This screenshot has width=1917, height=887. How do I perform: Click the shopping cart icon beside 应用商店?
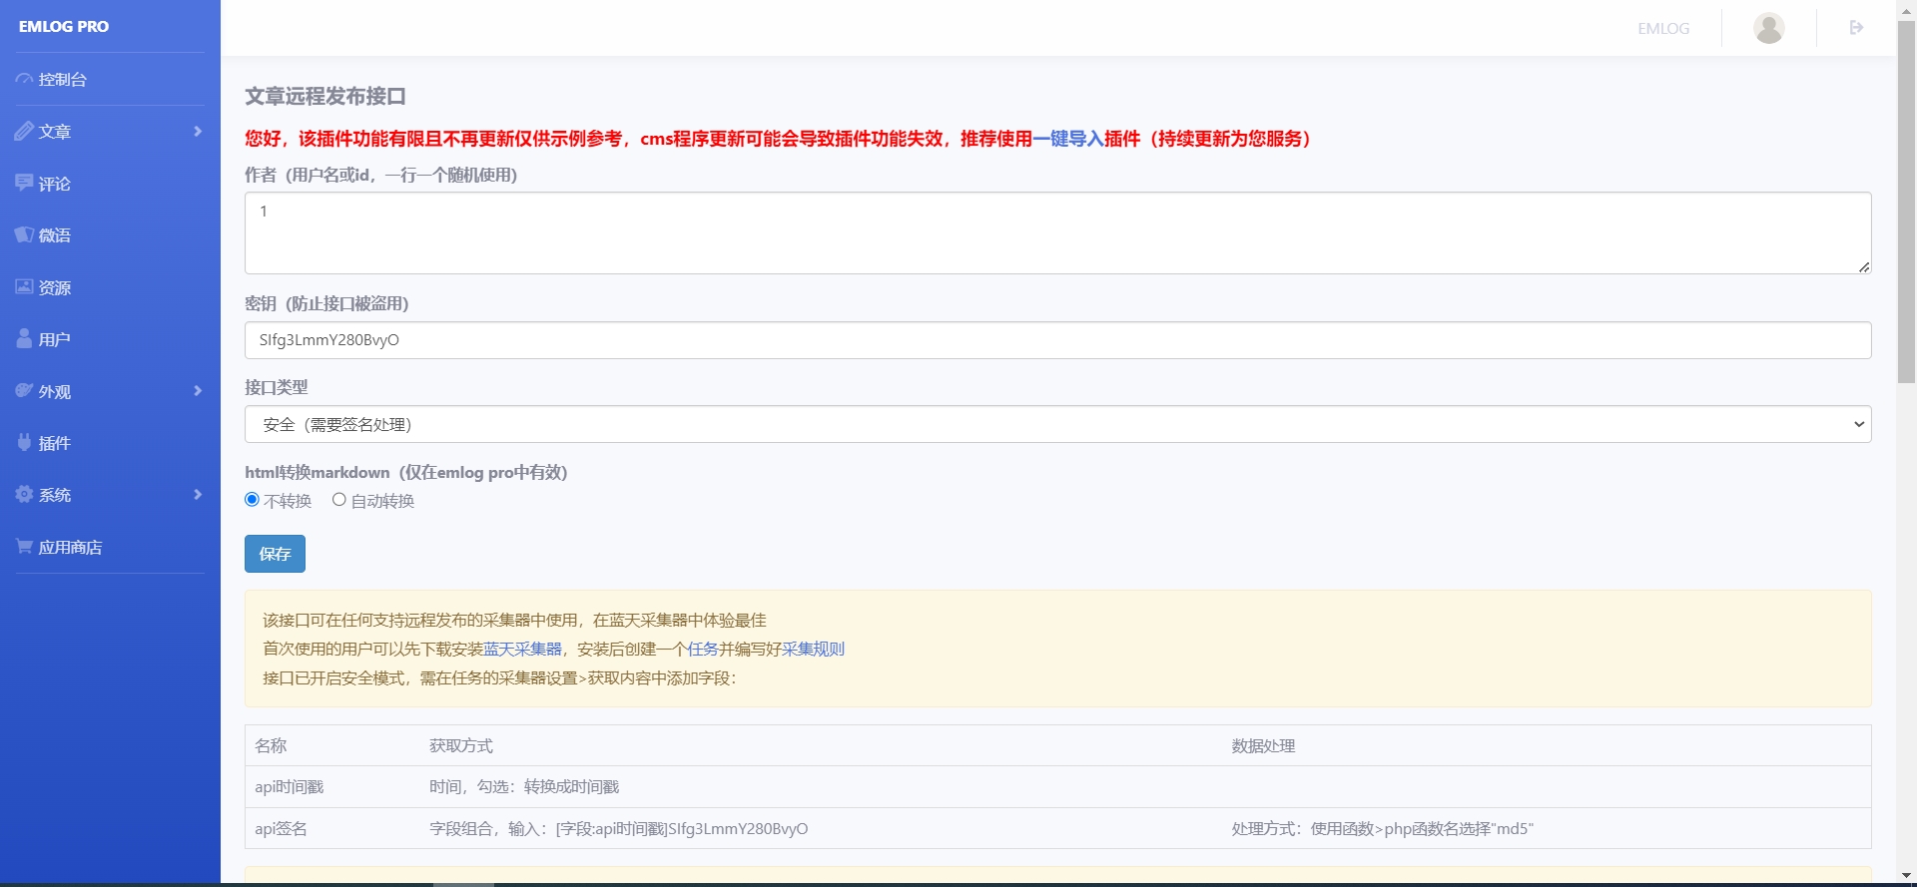pyautogui.click(x=24, y=546)
